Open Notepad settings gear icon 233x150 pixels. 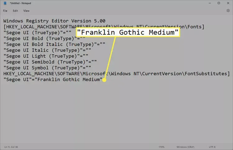228,11
